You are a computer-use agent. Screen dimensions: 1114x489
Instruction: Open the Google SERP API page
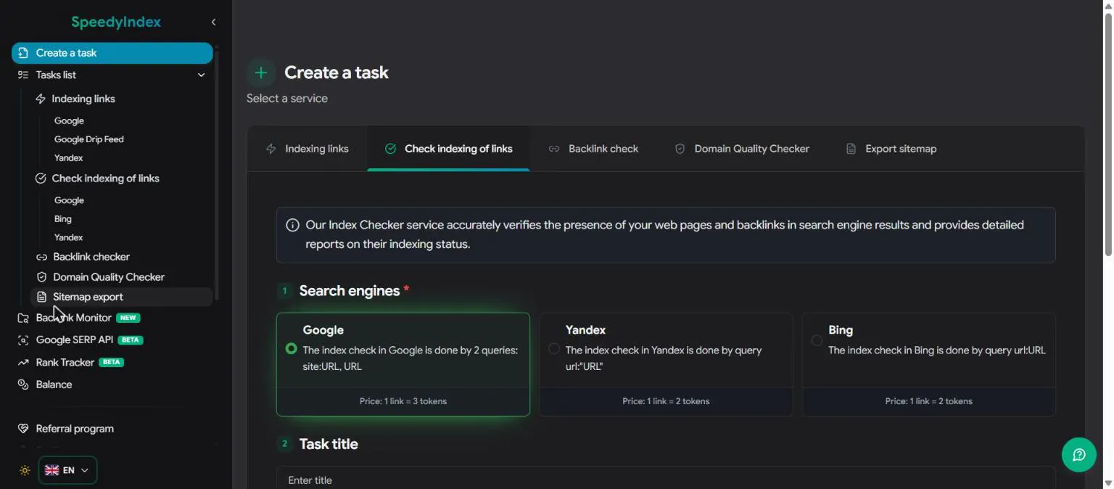(x=75, y=340)
